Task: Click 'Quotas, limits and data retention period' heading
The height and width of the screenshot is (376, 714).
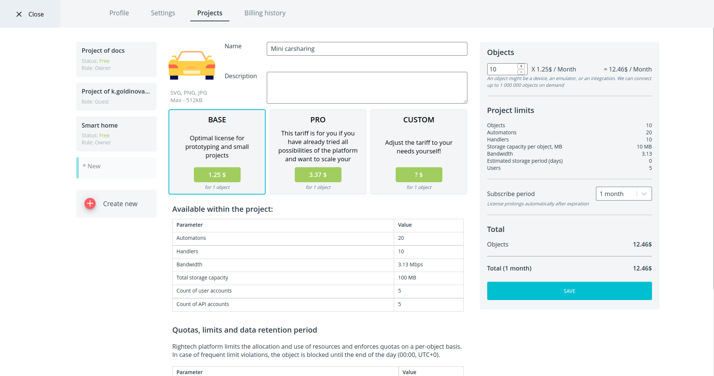Action: [x=245, y=330]
